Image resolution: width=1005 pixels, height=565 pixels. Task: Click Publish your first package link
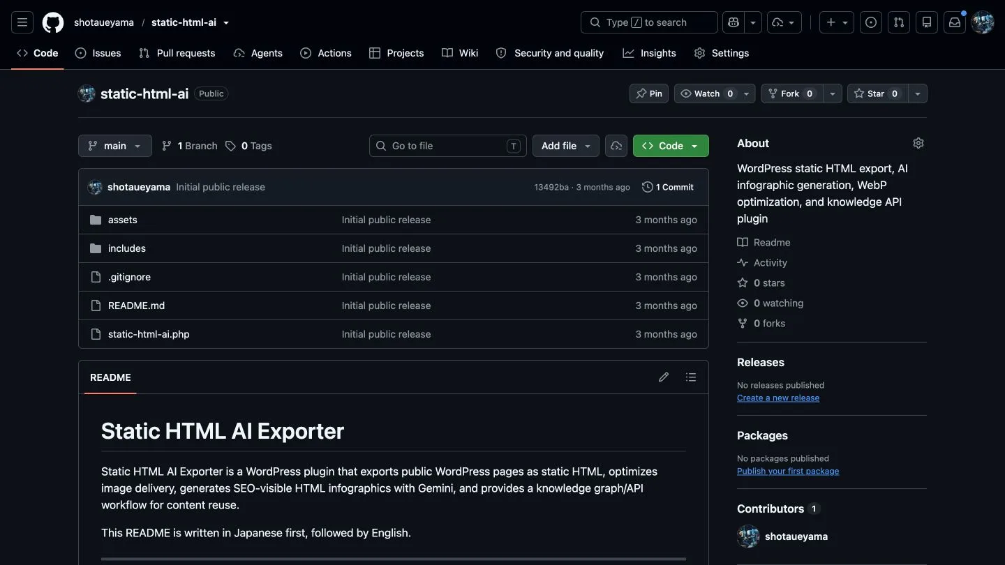pyautogui.click(x=788, y=471)
